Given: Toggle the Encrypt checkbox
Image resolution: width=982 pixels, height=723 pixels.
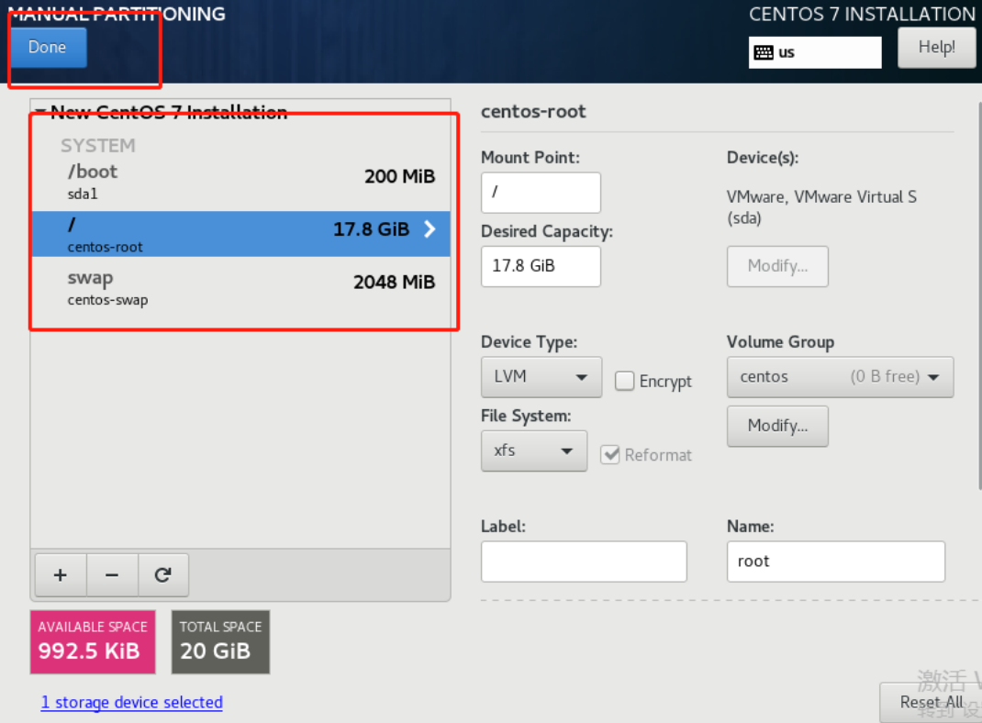Looking at the screenshot, I should click(624, 381).
